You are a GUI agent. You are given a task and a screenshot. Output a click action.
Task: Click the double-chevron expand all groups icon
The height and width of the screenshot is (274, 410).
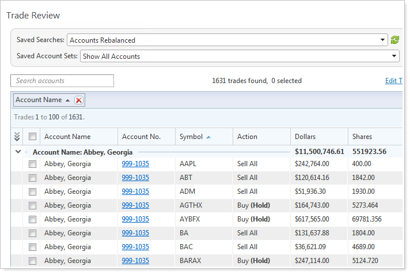click(17, 137)
